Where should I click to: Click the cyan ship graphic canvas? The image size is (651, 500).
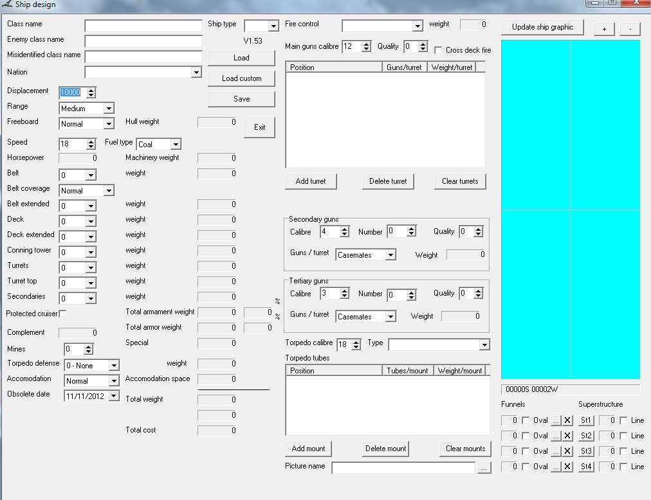tap(571, 210)
